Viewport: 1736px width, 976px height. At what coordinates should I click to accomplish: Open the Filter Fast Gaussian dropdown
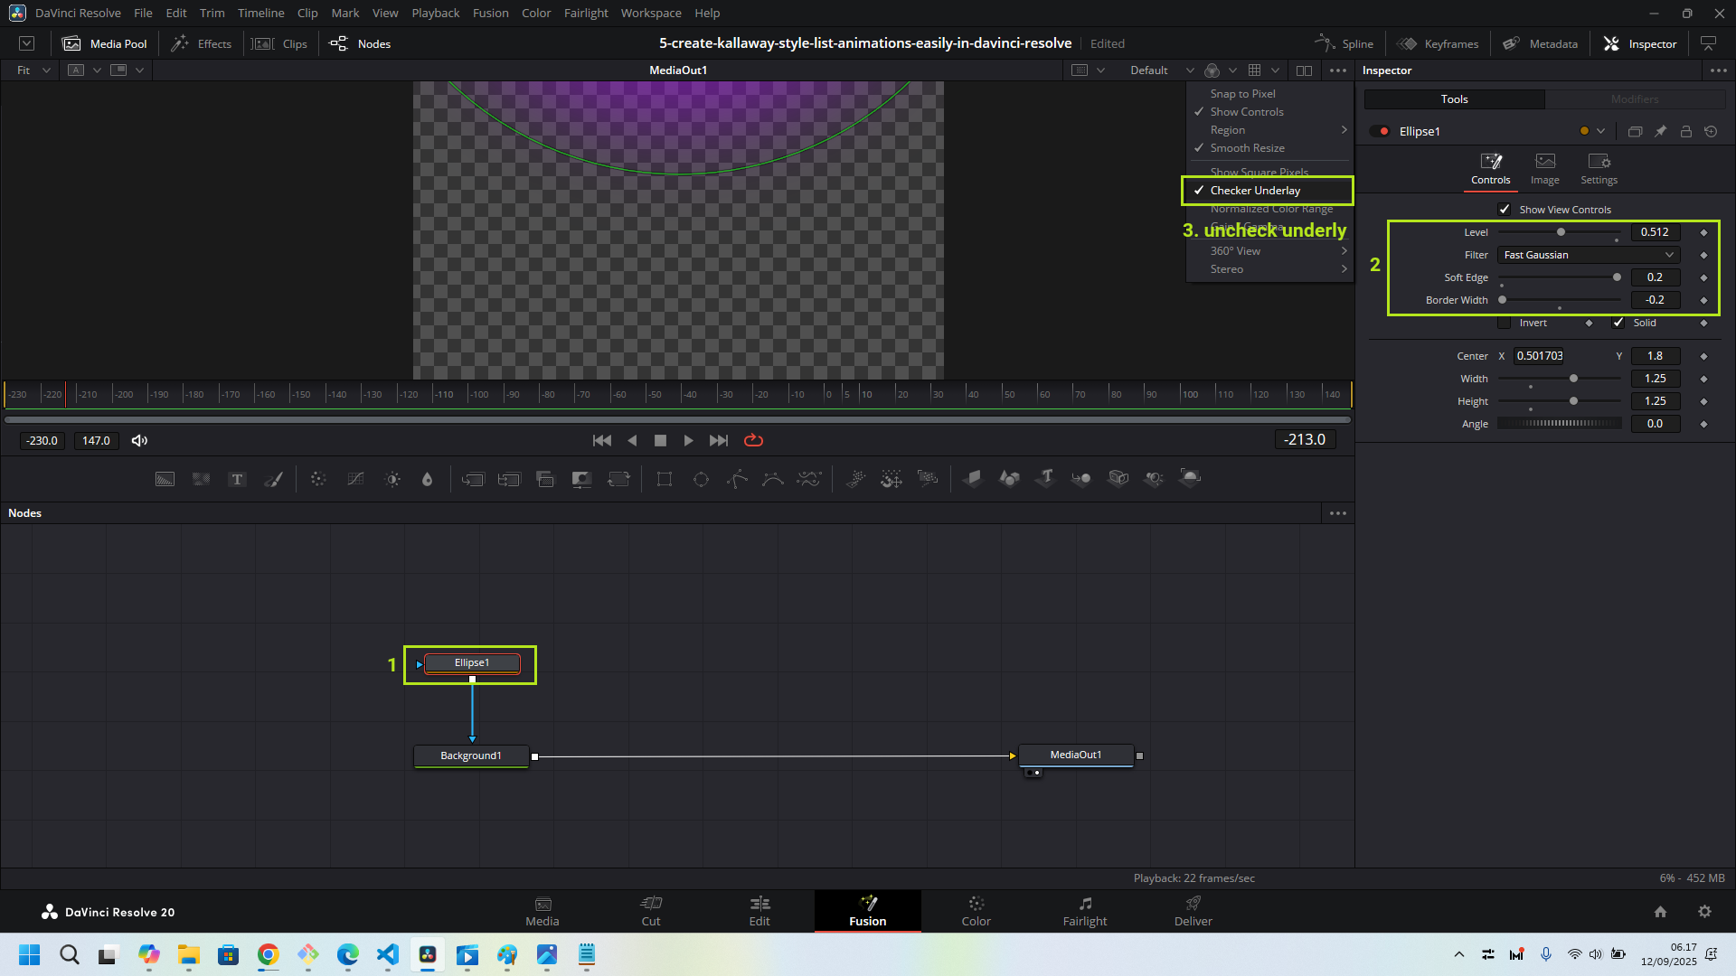click(x=1589, y=255)
